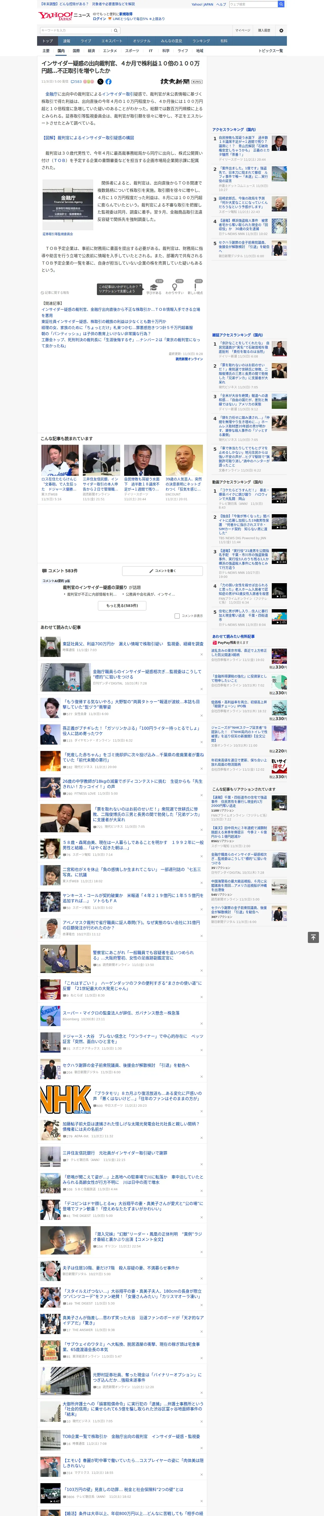Open the 国際 category
Viewport: 324px width, 1516px height.
tap(76, 51)
